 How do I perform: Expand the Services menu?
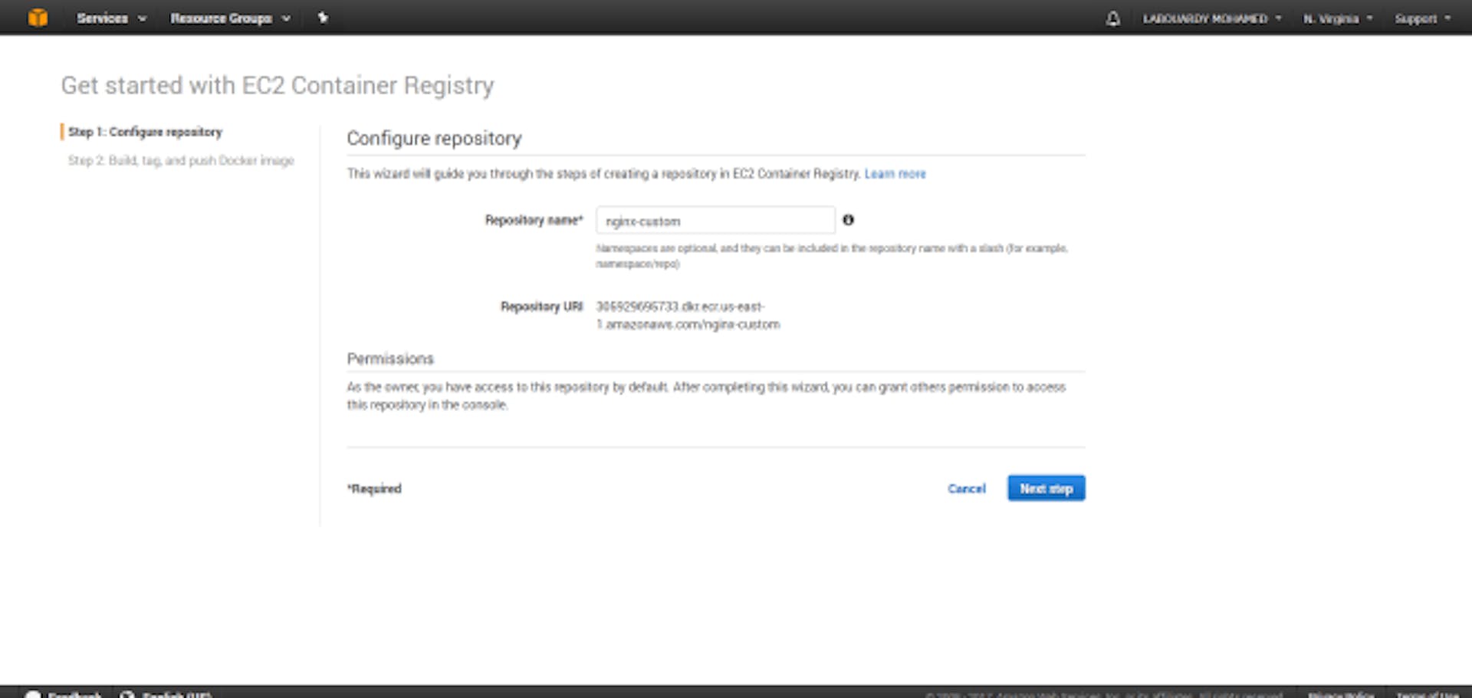[110, 18]
